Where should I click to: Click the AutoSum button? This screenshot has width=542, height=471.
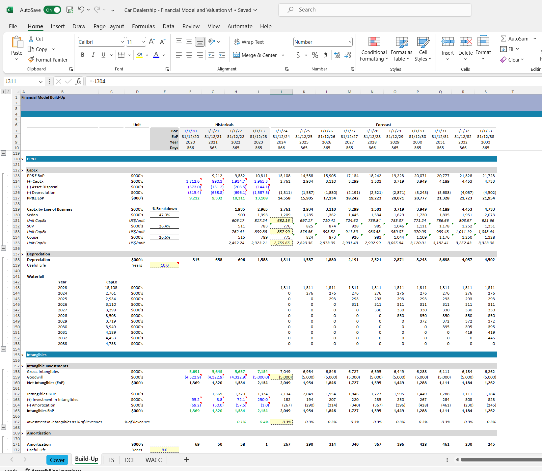click(514, 39)
